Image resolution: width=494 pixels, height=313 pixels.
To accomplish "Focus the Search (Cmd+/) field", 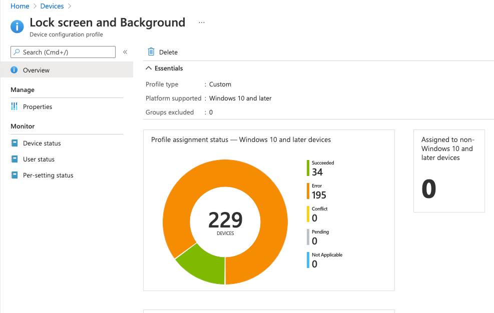I will 63,52.
